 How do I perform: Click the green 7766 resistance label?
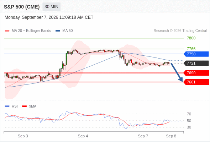coord(191,49)
